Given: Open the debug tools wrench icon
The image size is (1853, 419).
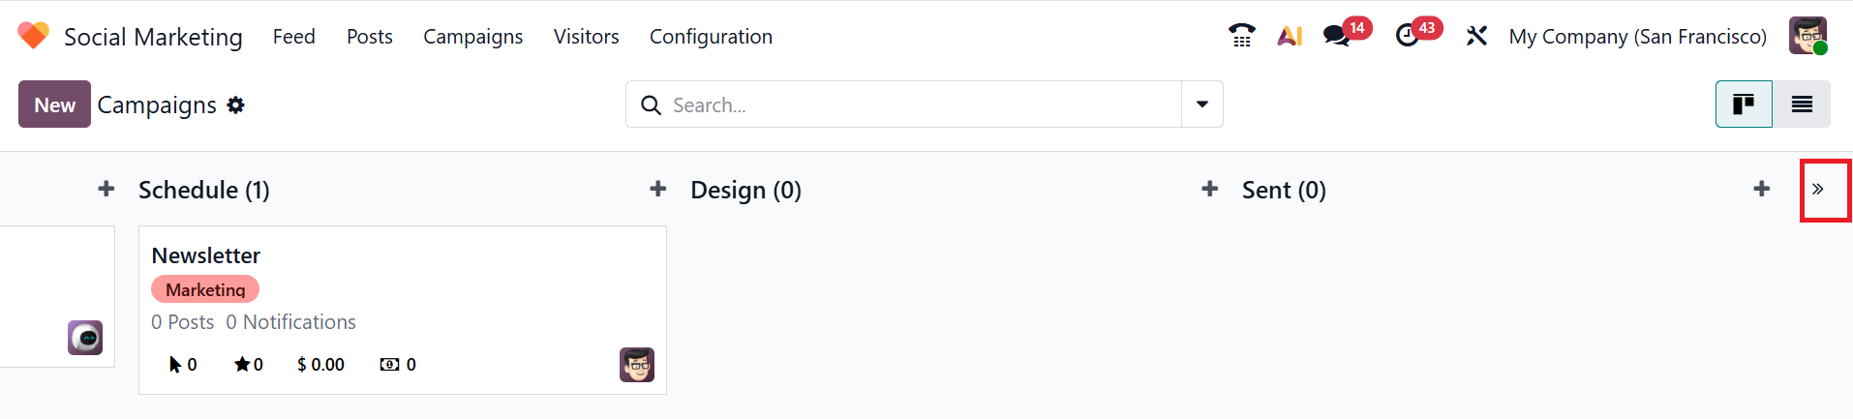Looking at the screenshot, I should click(x=1476, y=36).
